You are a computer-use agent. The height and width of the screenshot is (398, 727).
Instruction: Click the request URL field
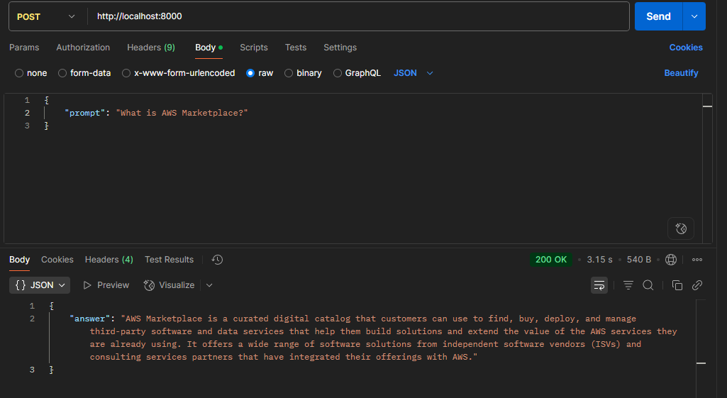pos(358,16)
